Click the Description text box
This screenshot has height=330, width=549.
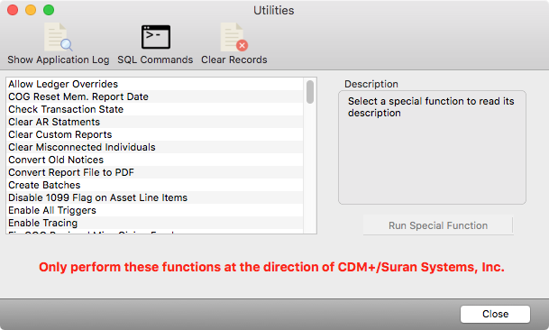(432, 147)
